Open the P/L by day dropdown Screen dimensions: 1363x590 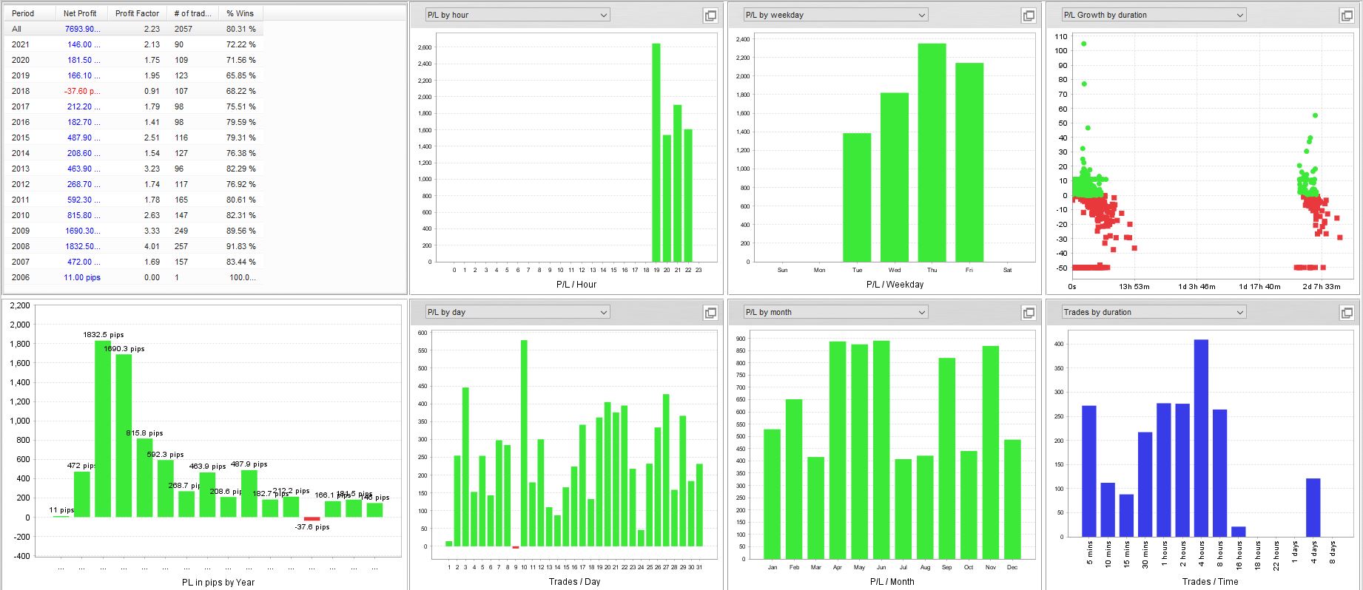517,312
